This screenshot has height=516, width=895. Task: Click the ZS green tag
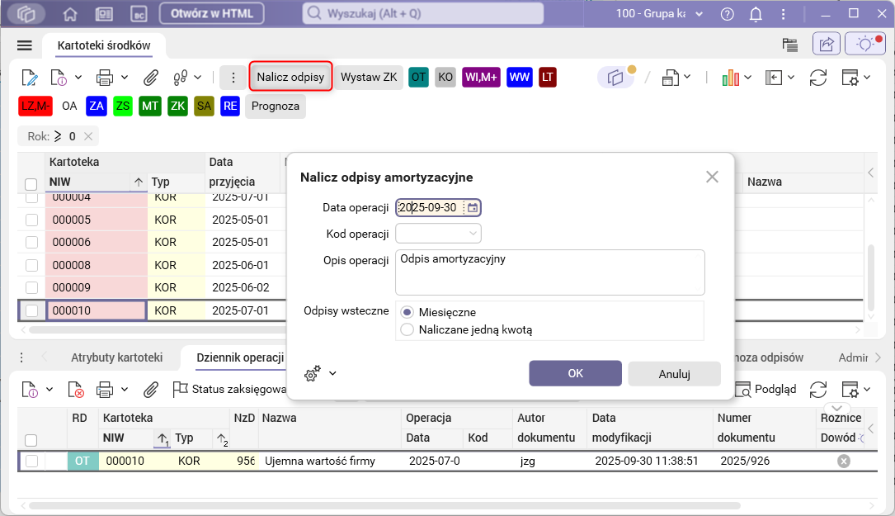123,107
